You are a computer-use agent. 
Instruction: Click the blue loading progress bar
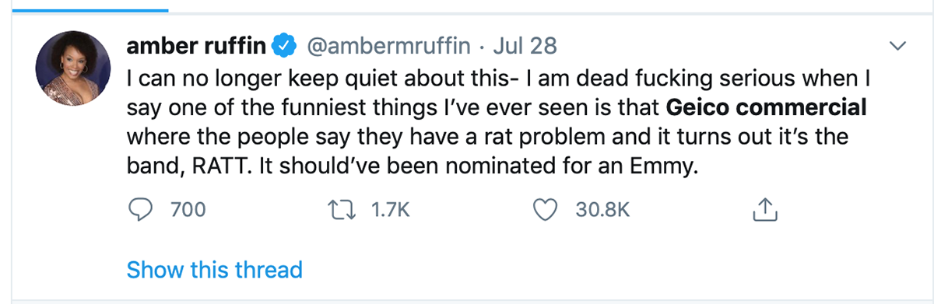(x=84, y=10)
